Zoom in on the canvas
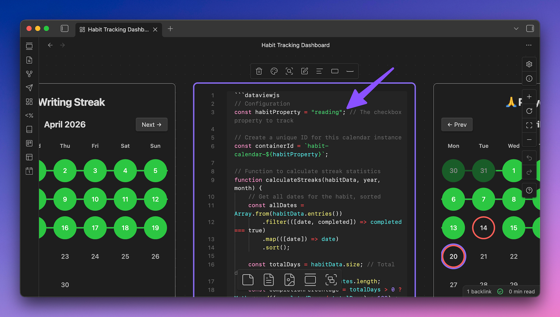 pyautogui.click(x=529, y=97)
